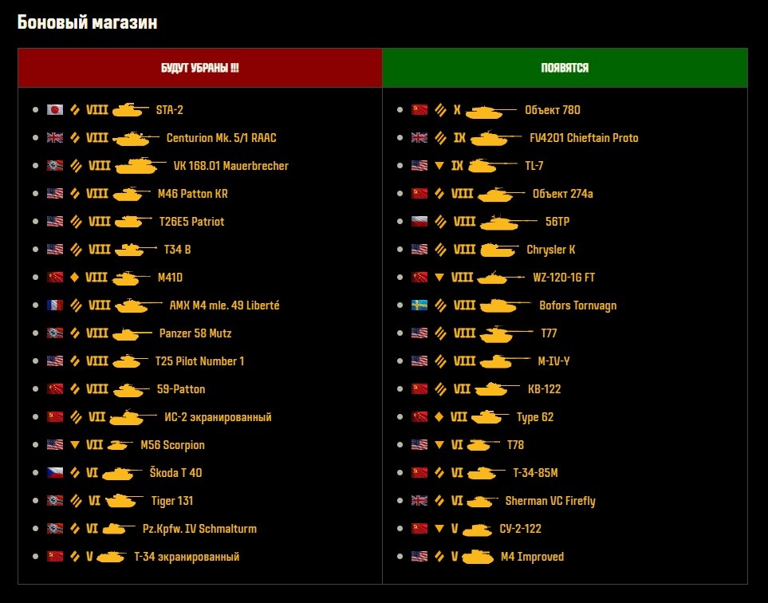Click the tank silhouette of M4 Improved
This screenshot has height=603, width=768.
(x=478, y=557)
